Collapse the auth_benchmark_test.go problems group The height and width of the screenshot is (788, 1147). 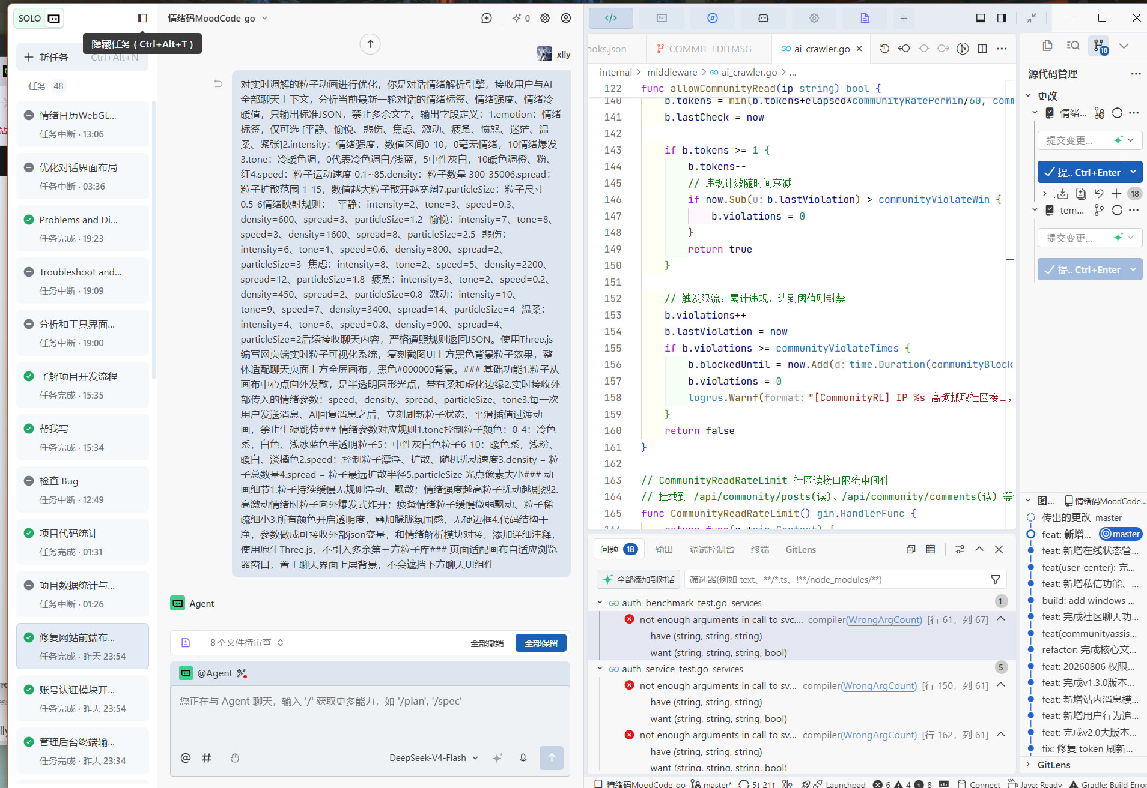coord(600,603)
